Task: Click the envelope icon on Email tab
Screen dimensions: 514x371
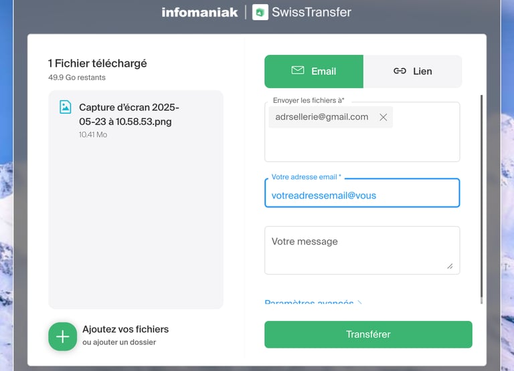Action: pos(298,71)
